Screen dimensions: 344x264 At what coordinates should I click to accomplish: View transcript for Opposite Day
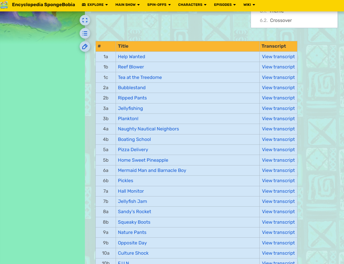[278, 243]
